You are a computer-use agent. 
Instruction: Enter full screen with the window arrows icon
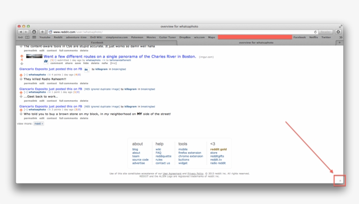[x=341, y=27]
